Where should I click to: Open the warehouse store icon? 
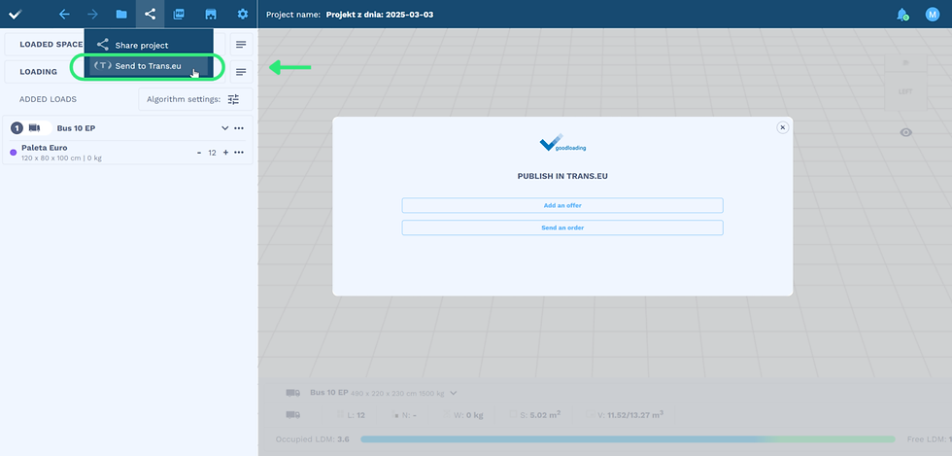click(210, 14)
